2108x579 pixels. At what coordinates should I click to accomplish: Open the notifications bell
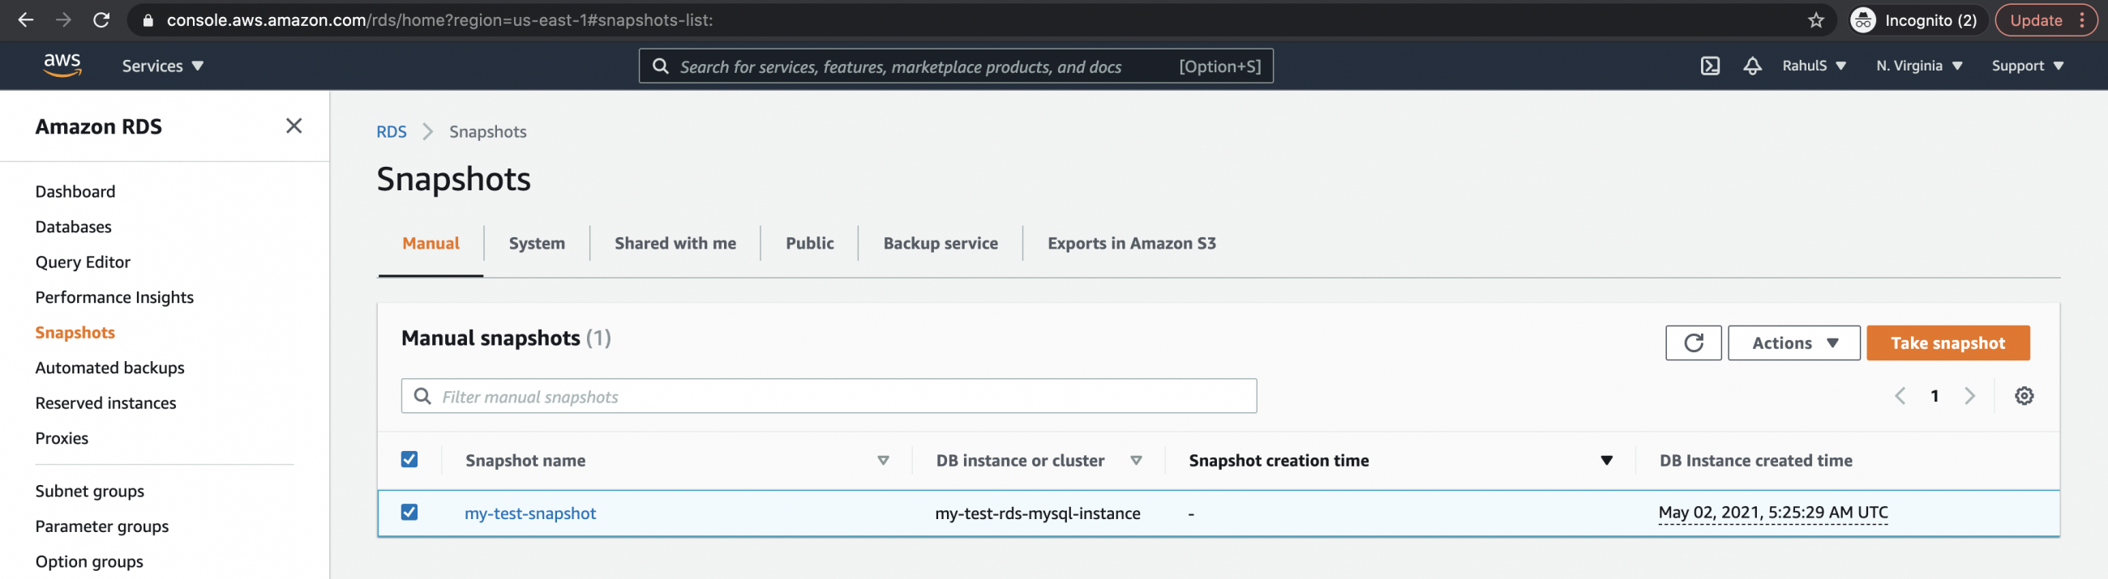[x=1752, y=66]
